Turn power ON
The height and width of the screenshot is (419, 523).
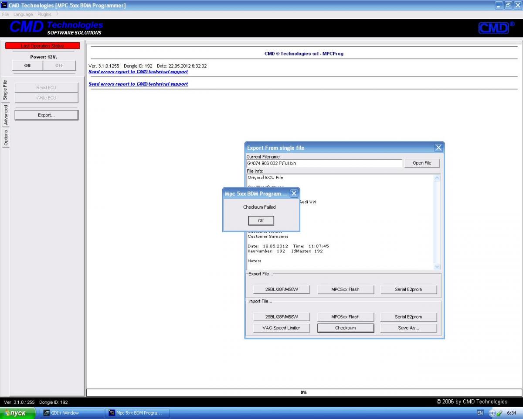[x=27, y=65]
